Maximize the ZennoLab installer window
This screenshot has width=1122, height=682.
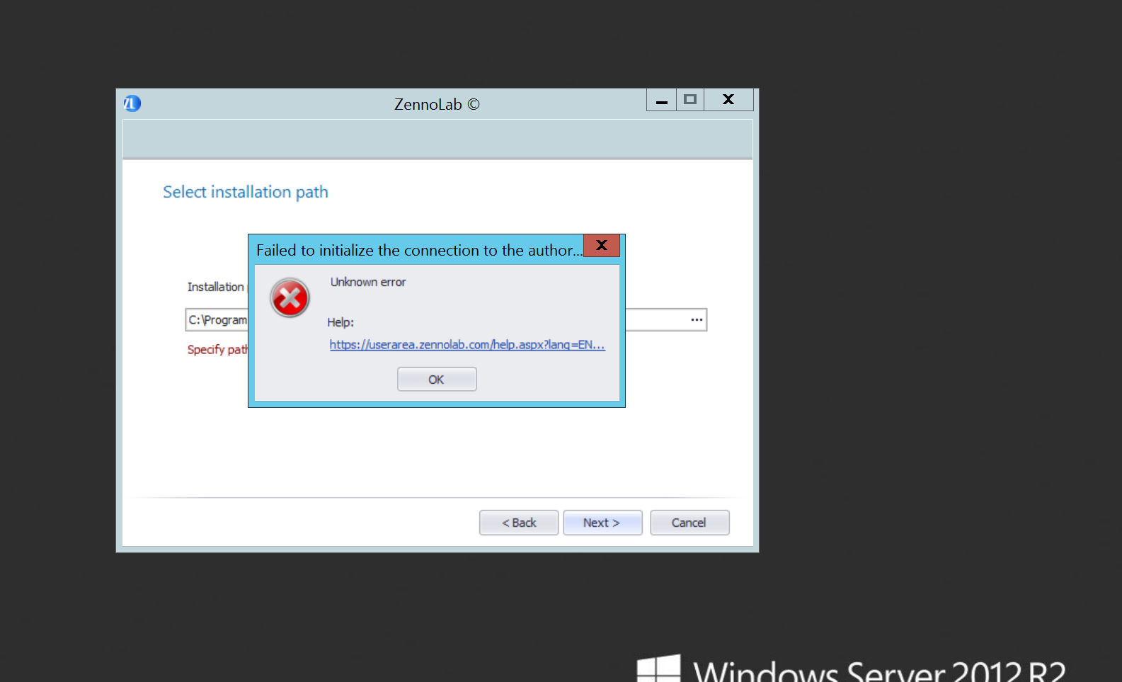(x=690, y=100)
